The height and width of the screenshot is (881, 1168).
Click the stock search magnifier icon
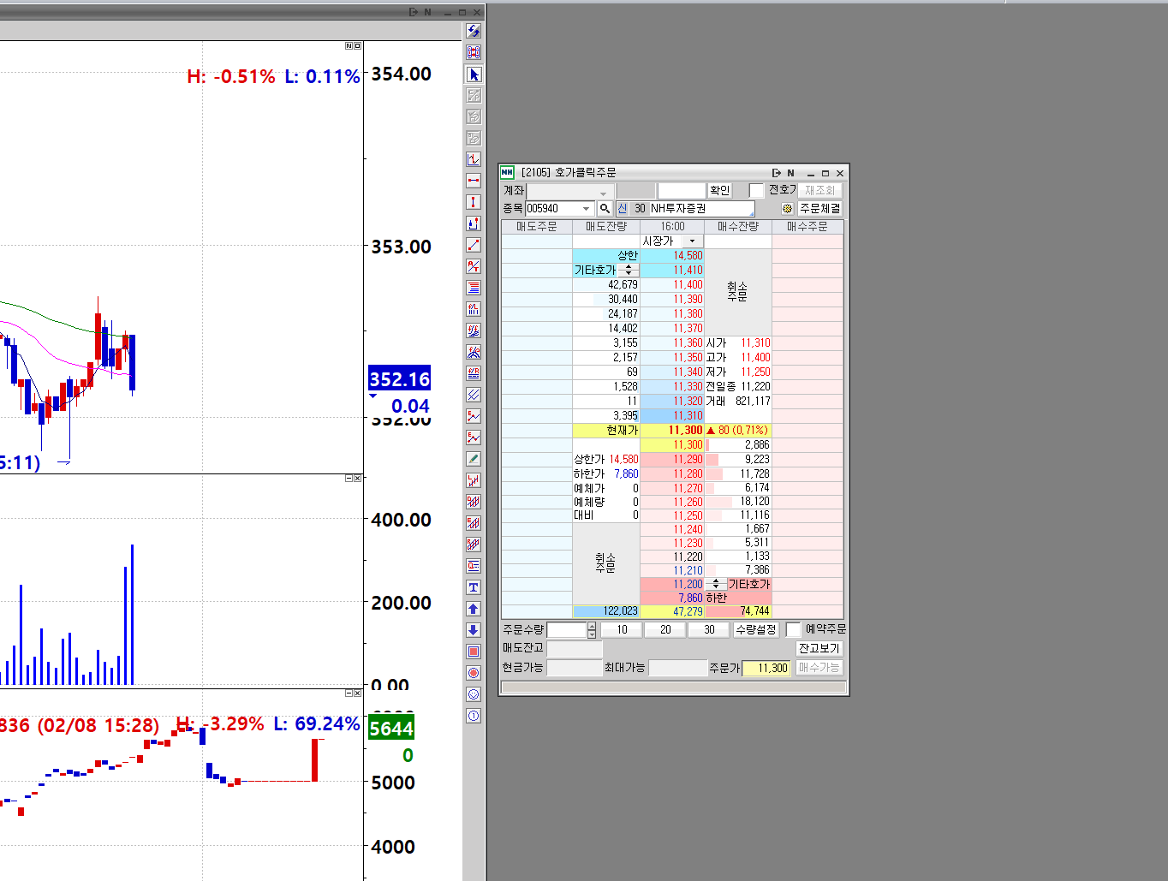click(x=605, y=208)
